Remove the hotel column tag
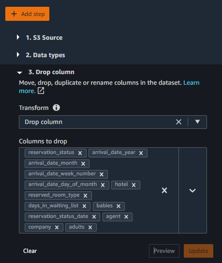 tap(133, 185)
